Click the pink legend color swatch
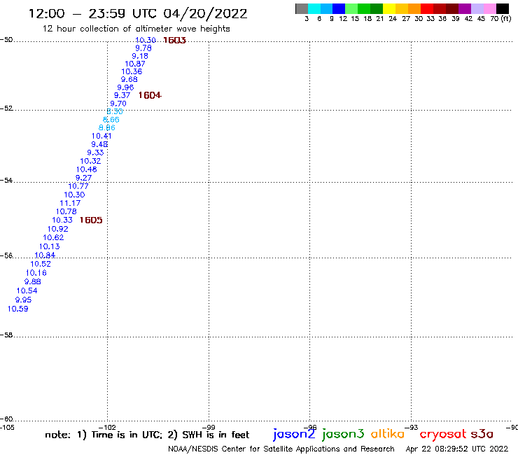The image size is (518, 455). click(490, 8)
